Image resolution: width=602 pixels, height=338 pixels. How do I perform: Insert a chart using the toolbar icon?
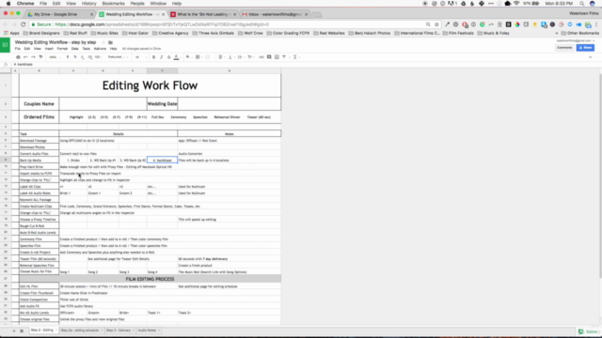(x=277, y=57)
